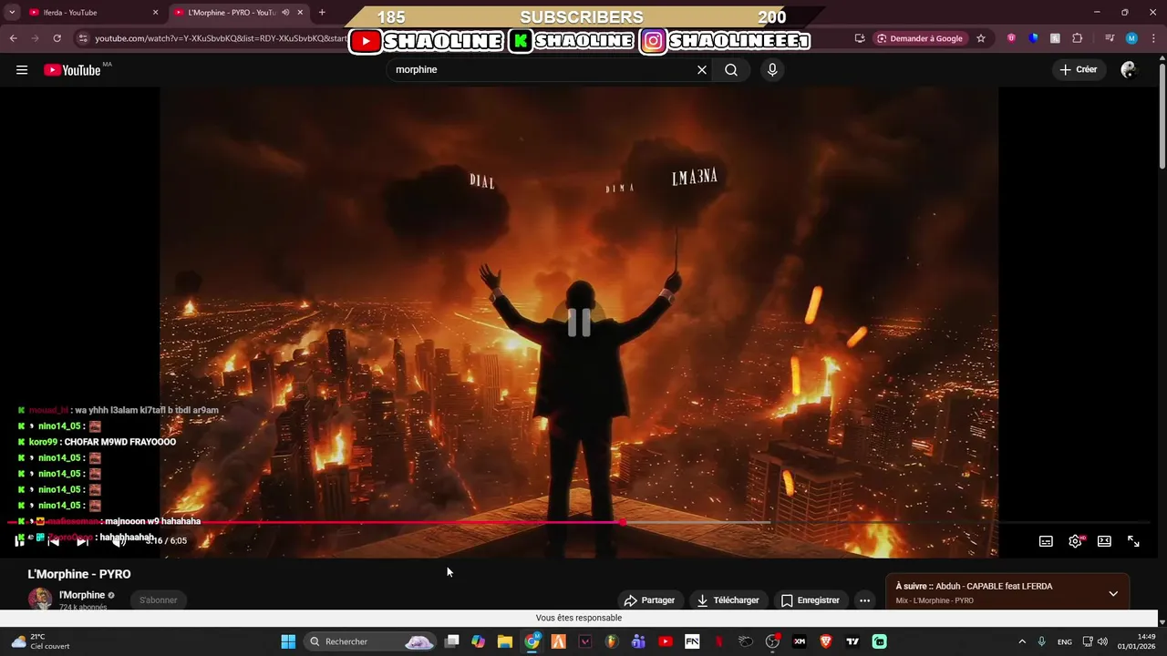Click Demander à Google lens button

click(x=920, y=38)
